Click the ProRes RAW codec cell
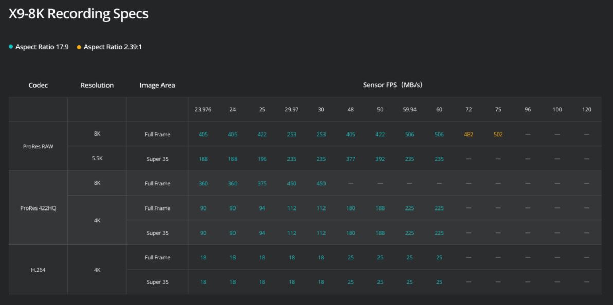 tap(38, 147)
